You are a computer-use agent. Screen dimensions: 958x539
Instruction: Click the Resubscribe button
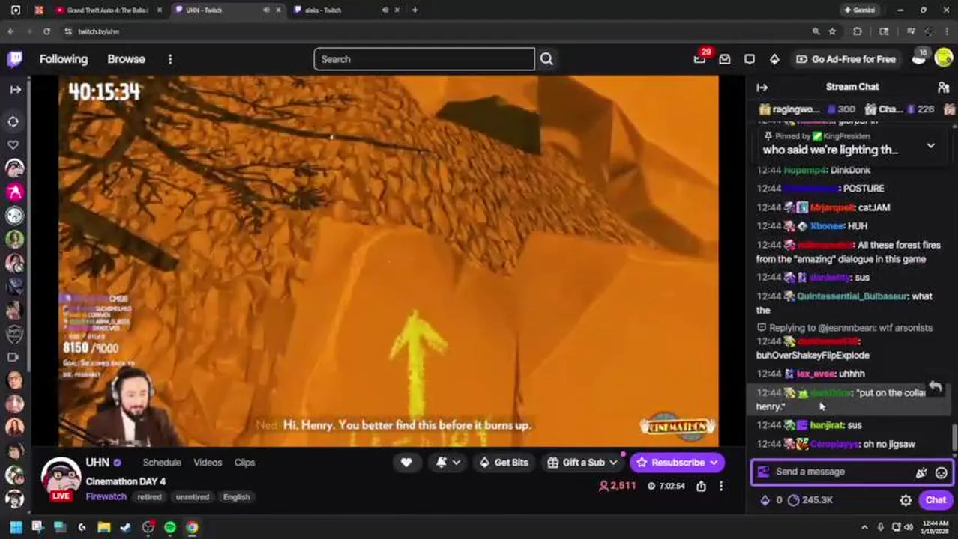677,463
